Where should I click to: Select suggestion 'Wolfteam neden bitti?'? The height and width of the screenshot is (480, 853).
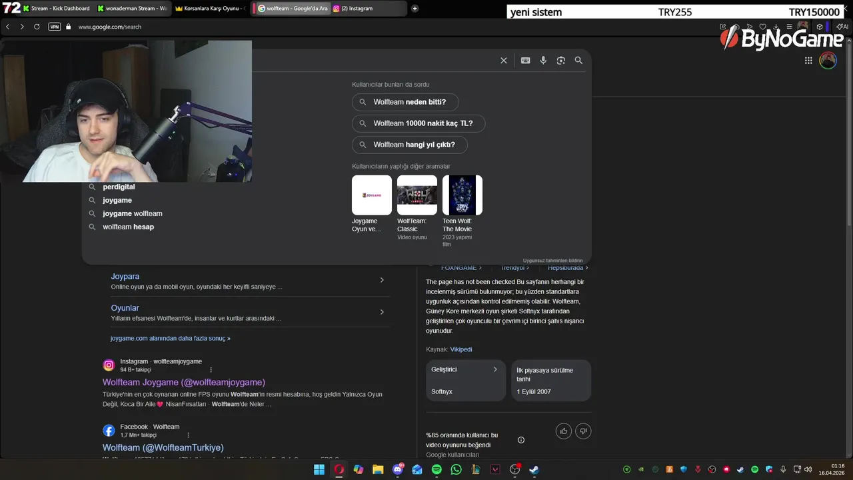(405, 103)
